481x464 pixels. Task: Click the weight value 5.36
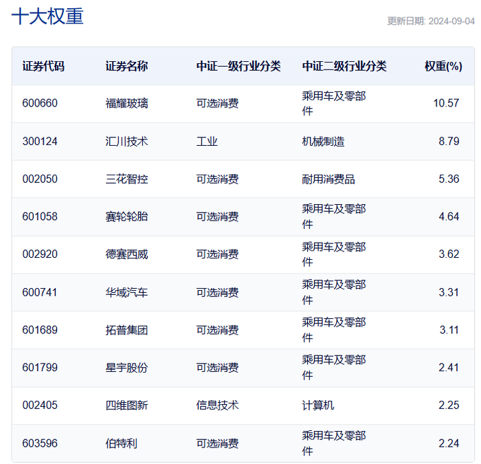[449, 179]
